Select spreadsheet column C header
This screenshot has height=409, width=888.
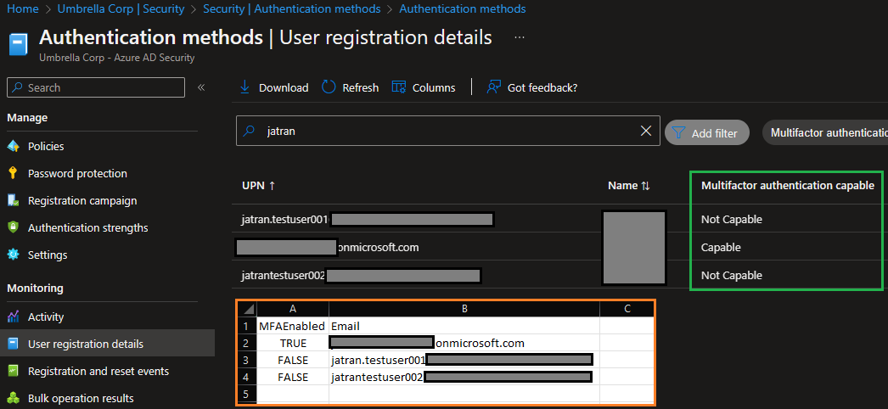(x=627, y=309)
